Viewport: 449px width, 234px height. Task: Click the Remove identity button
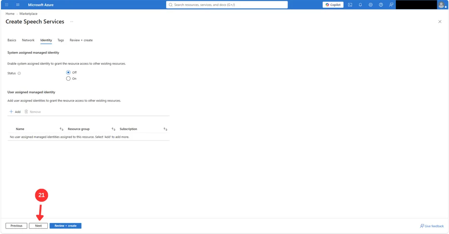tap(33, 112)
